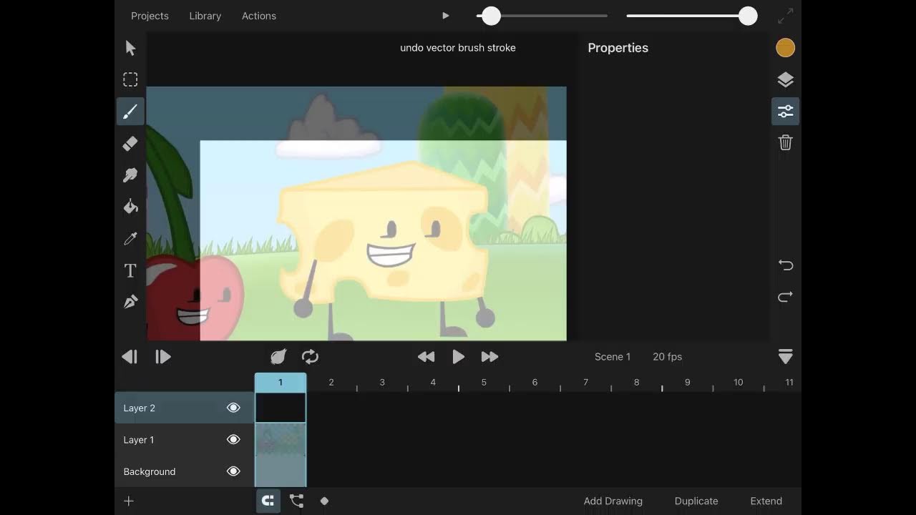Image resolution: width=916 pixels, height=515 pixels.
Task: Adjust the left top slider handle
Action: coord(491,16)
